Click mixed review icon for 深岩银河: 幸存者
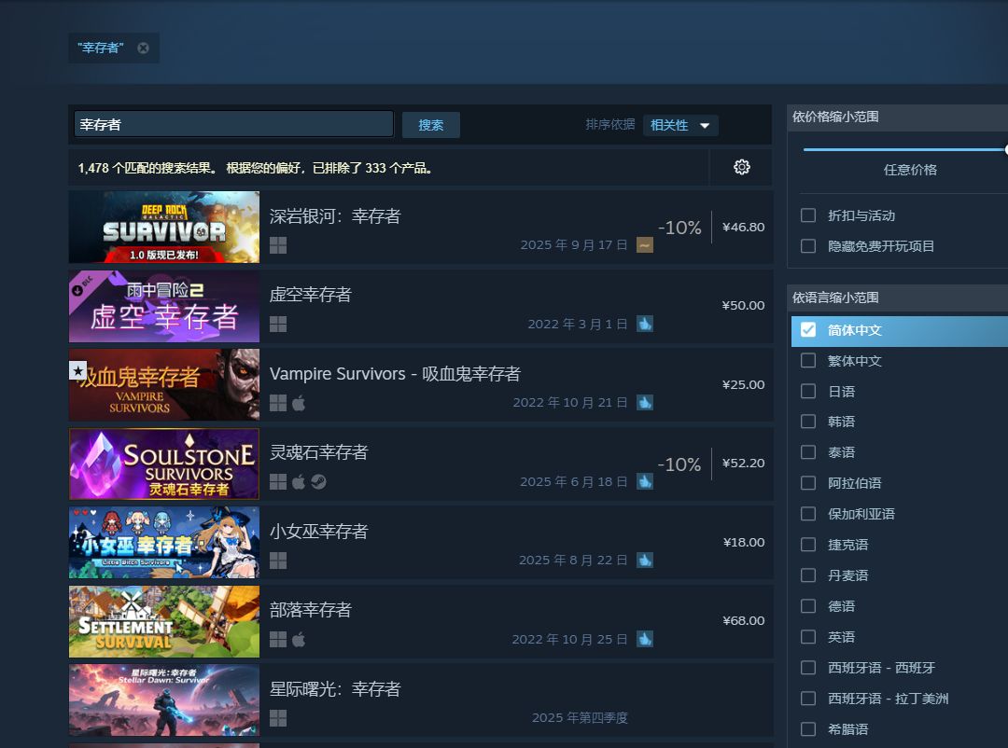The height and width of the screenshot is (748, 1008). tap(645, 245)
